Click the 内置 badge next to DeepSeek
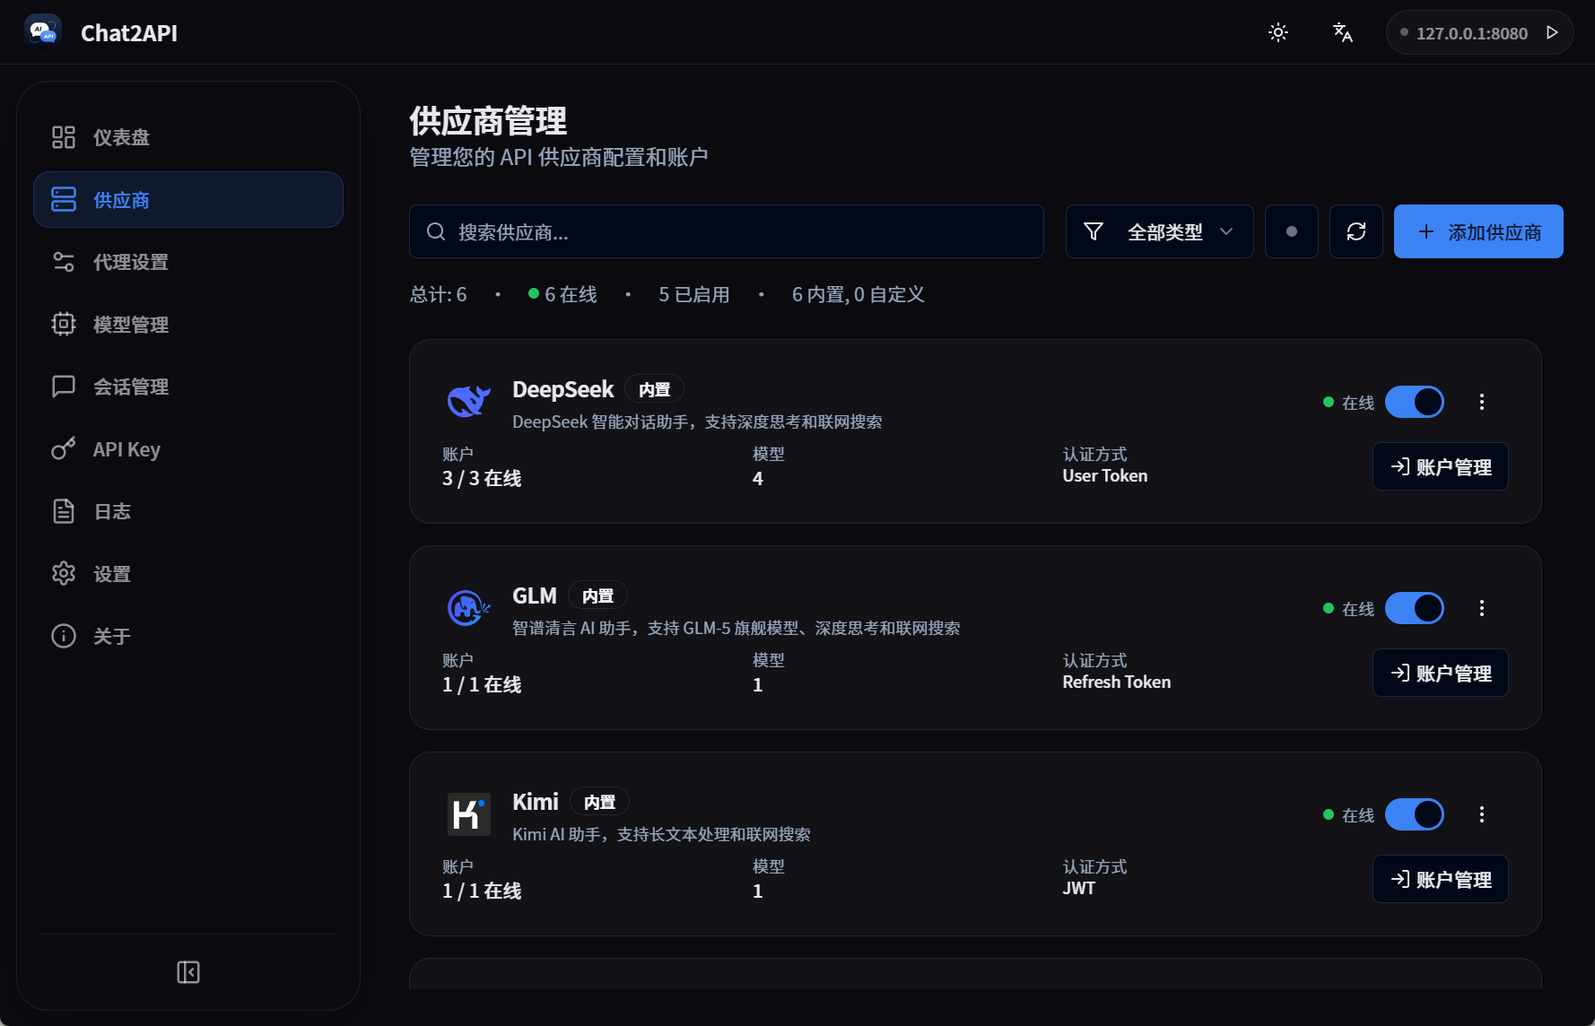1595x1026 pixels. pos(655,389)
